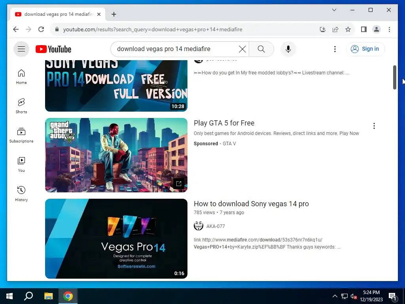Sign in to YouTube

coord(365,49)
